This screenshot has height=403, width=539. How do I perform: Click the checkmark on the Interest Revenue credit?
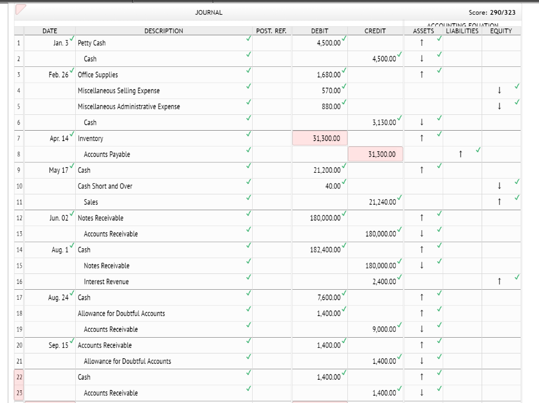coord(400,277)
